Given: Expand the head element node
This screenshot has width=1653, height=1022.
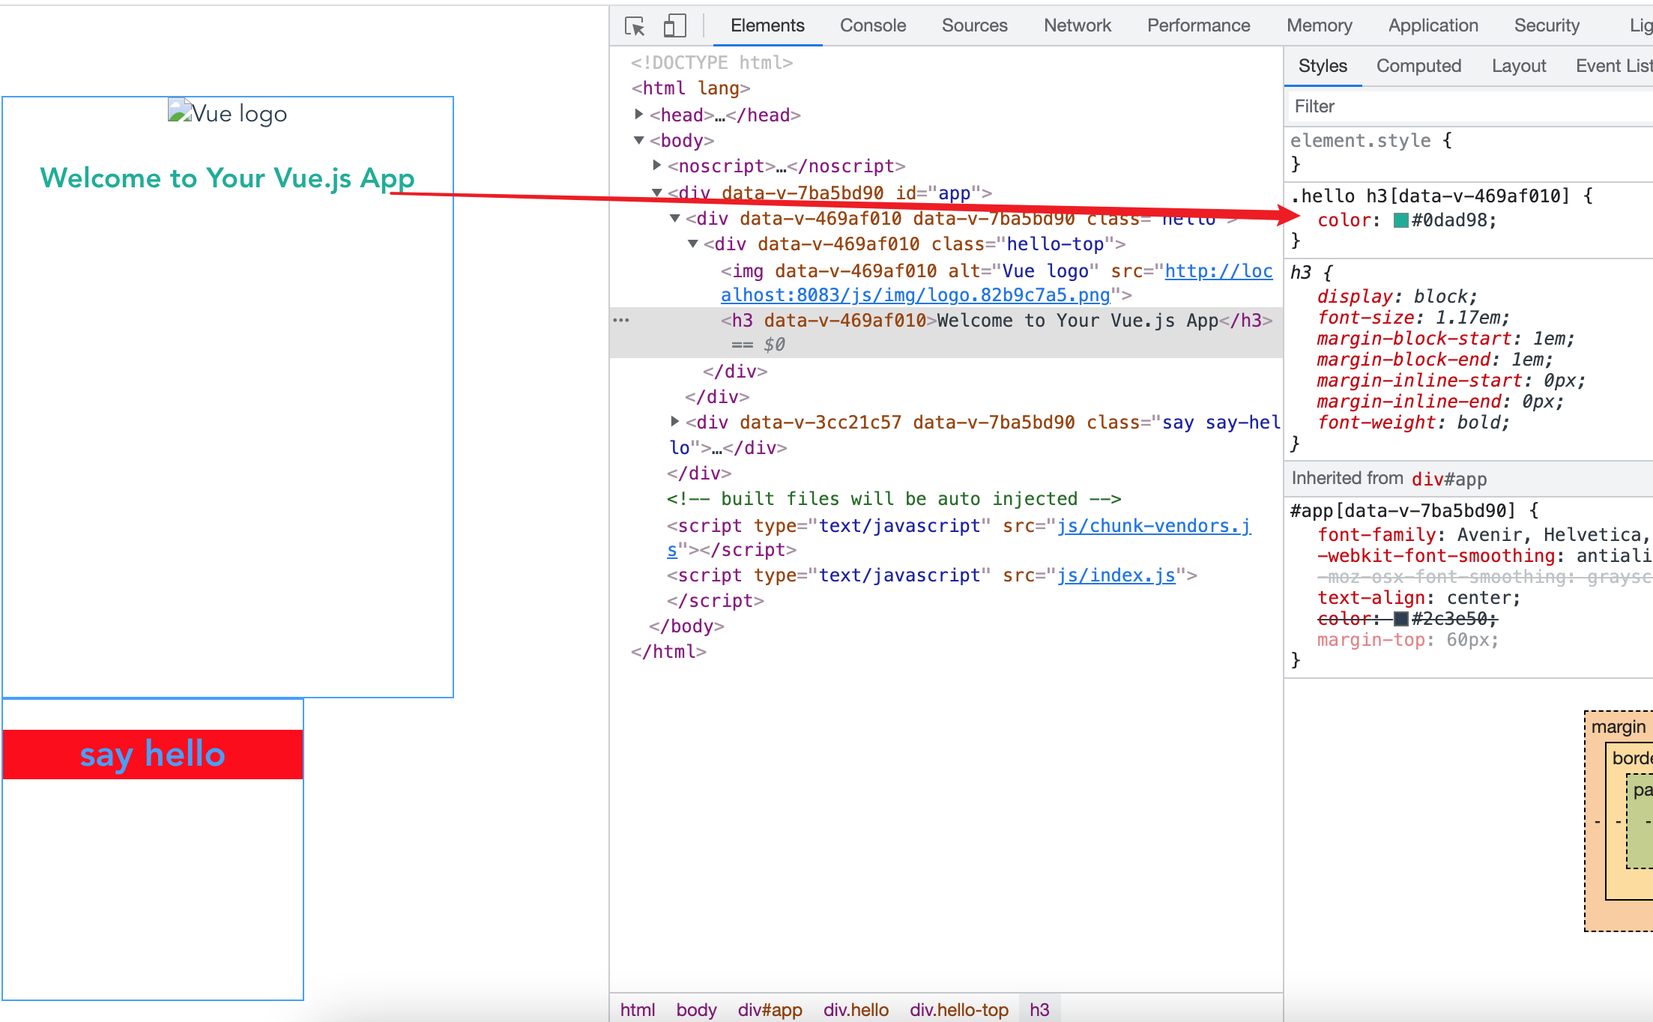Looking at the screenshot, I should point(638,115).
